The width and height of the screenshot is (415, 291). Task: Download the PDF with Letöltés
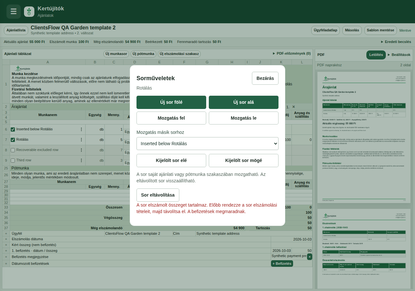point(376,55)
